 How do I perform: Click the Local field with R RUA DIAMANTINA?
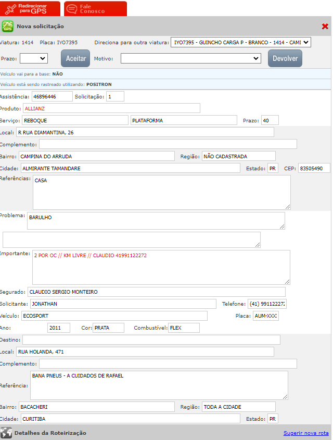click(x=145, y=132)
